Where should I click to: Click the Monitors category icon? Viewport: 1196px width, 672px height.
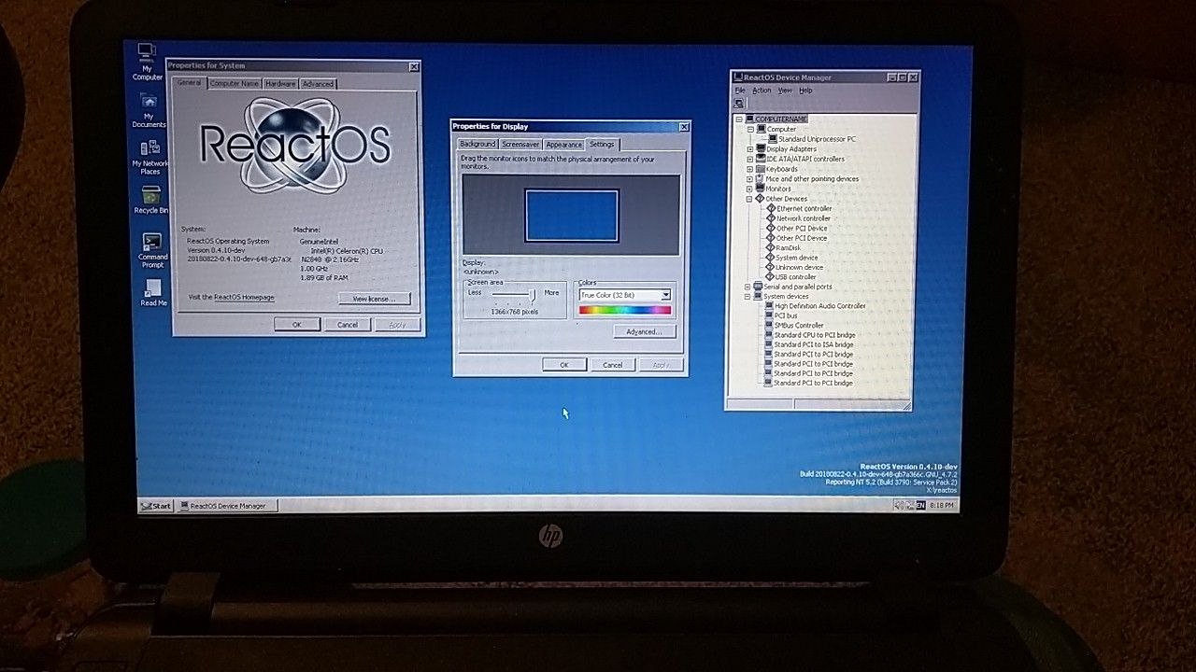[761, 189]
